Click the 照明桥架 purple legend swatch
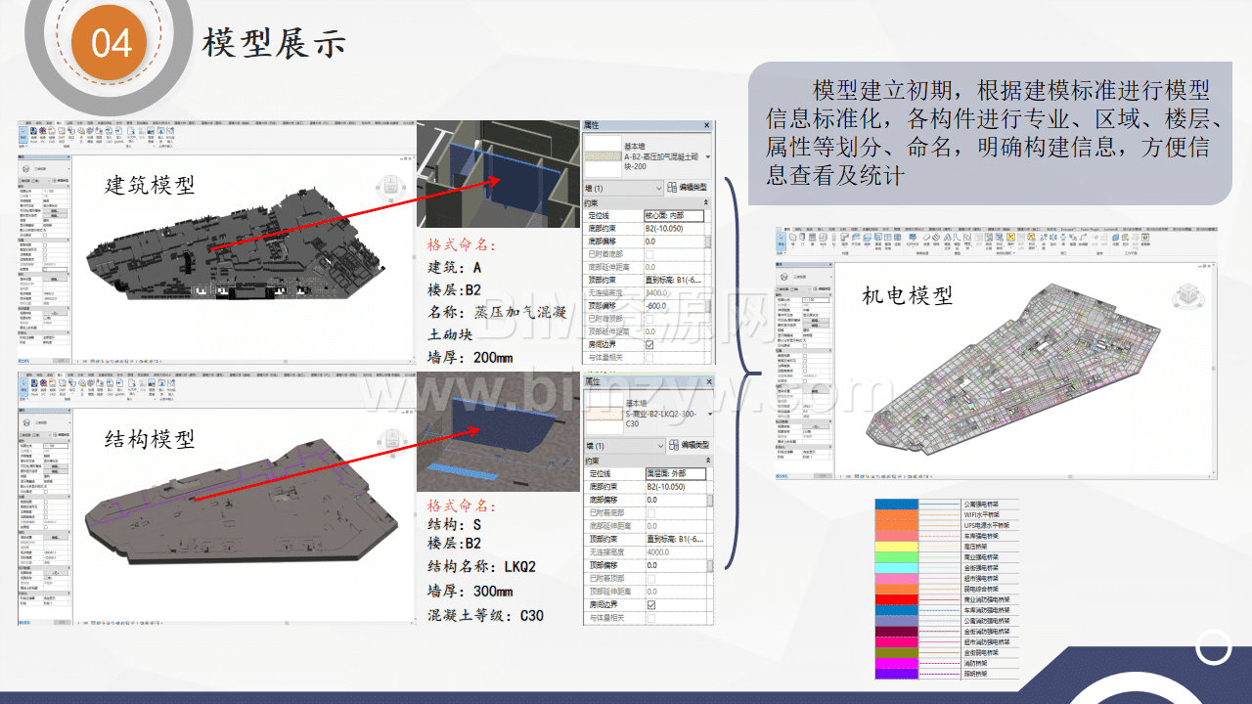 pyautogui.click(x=897, y=673)
